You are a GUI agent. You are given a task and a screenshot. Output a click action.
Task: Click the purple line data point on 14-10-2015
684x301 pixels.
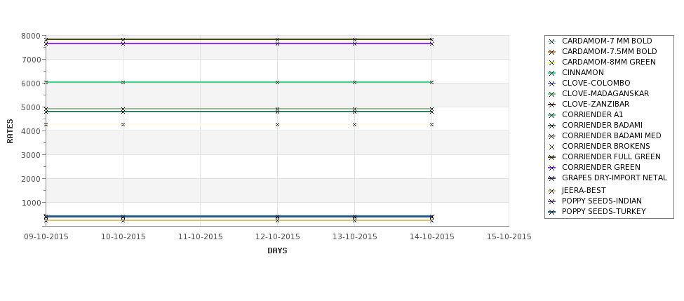pyautogui.click(x=431, y=44)
